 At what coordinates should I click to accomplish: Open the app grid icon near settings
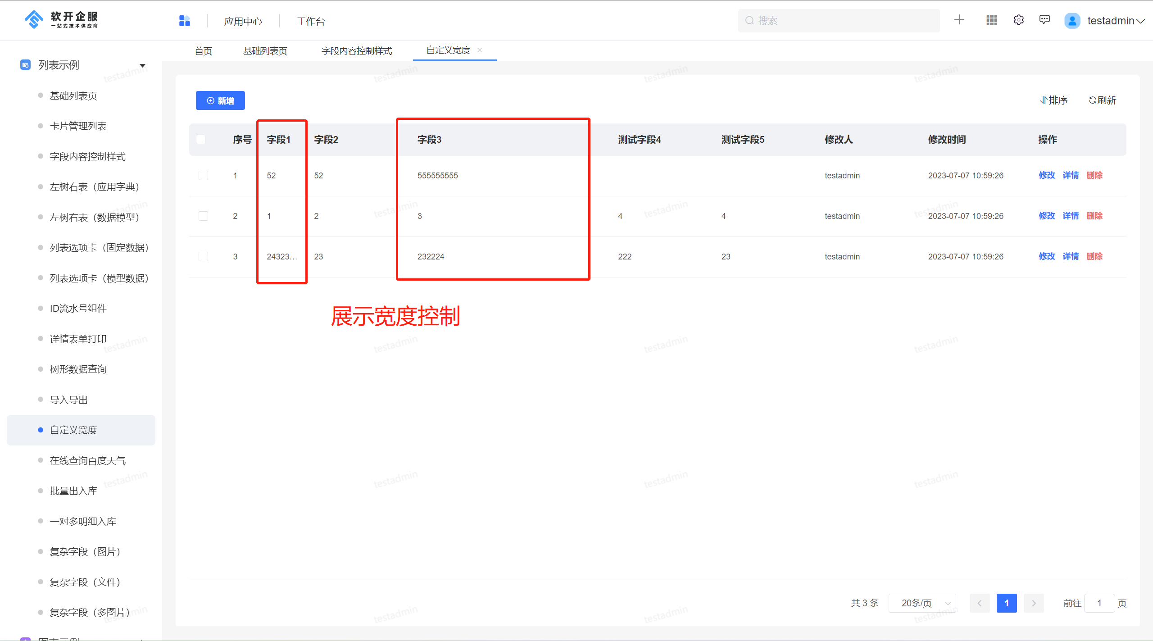[x=991, y=20]
